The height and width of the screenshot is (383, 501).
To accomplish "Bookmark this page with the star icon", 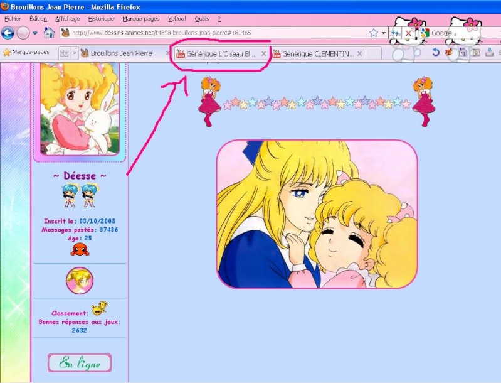I will 374,33.
